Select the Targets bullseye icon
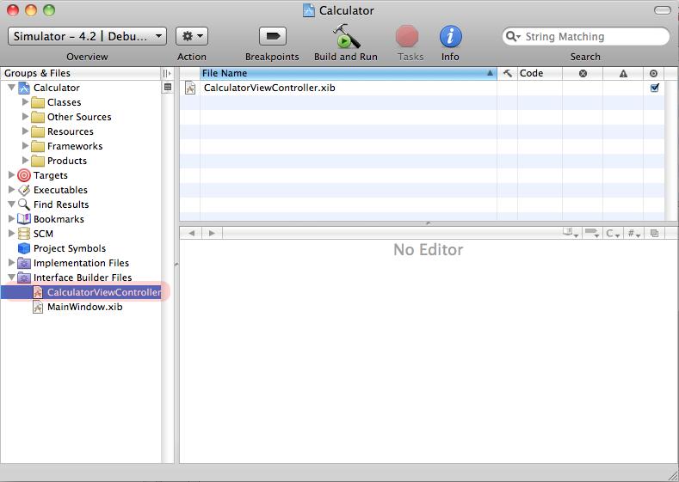The height and width of the screenshot is (482, 679). coord(24,175)
